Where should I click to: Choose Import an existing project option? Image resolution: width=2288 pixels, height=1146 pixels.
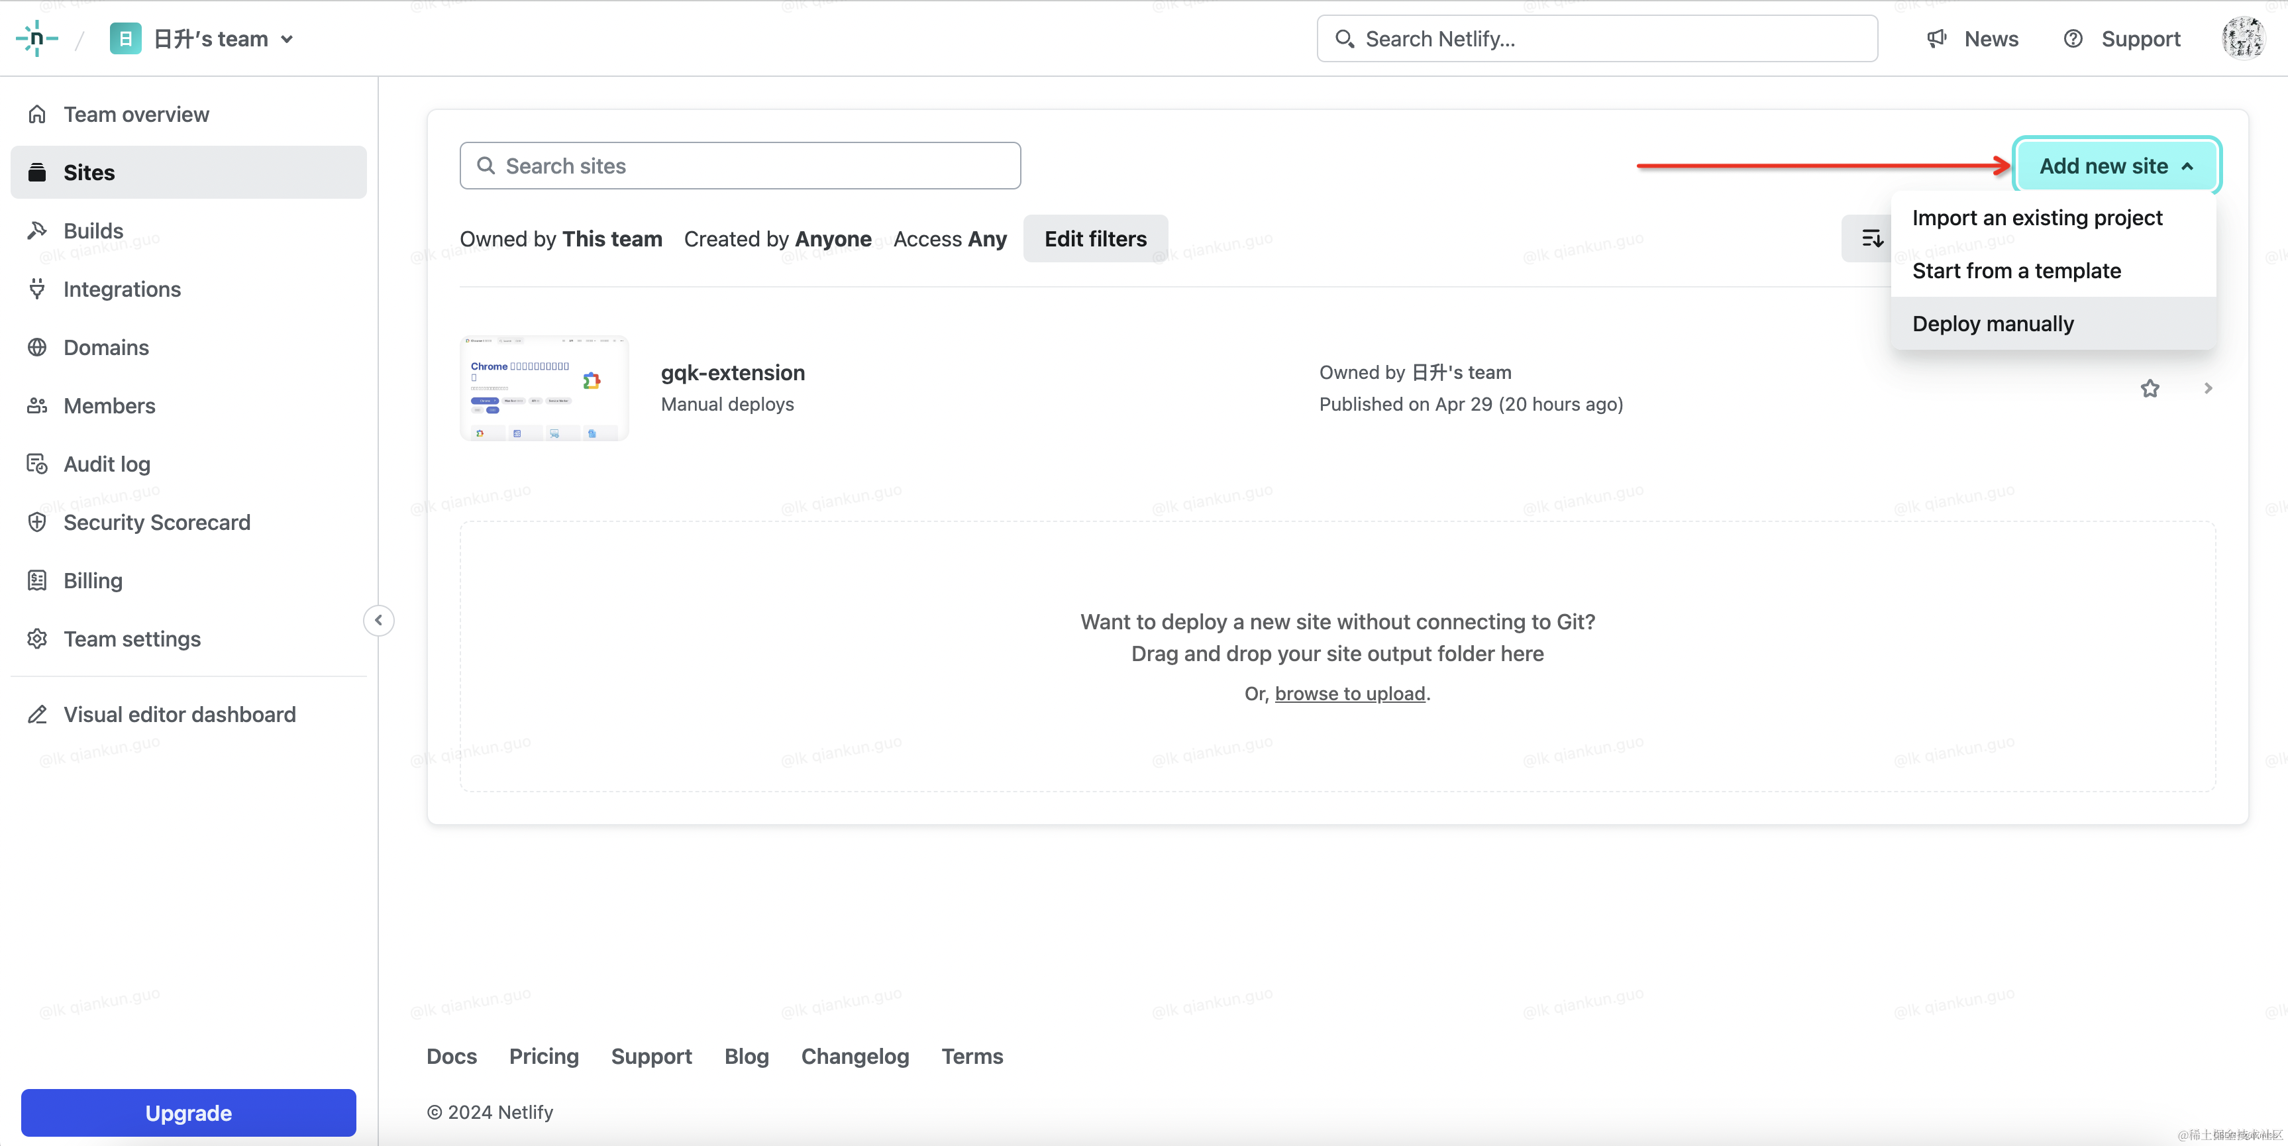pos(2037,217)
